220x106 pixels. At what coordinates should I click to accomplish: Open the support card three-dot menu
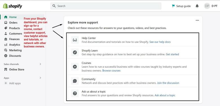pos(197,20)
